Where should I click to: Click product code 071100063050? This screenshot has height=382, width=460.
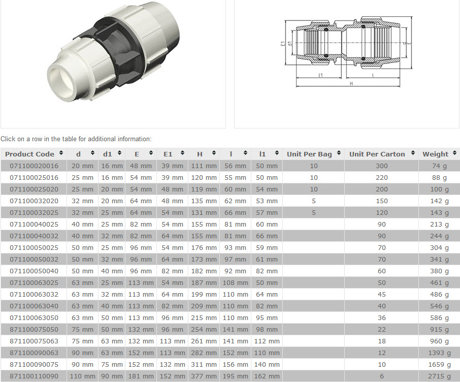click(x=31, y=318)
